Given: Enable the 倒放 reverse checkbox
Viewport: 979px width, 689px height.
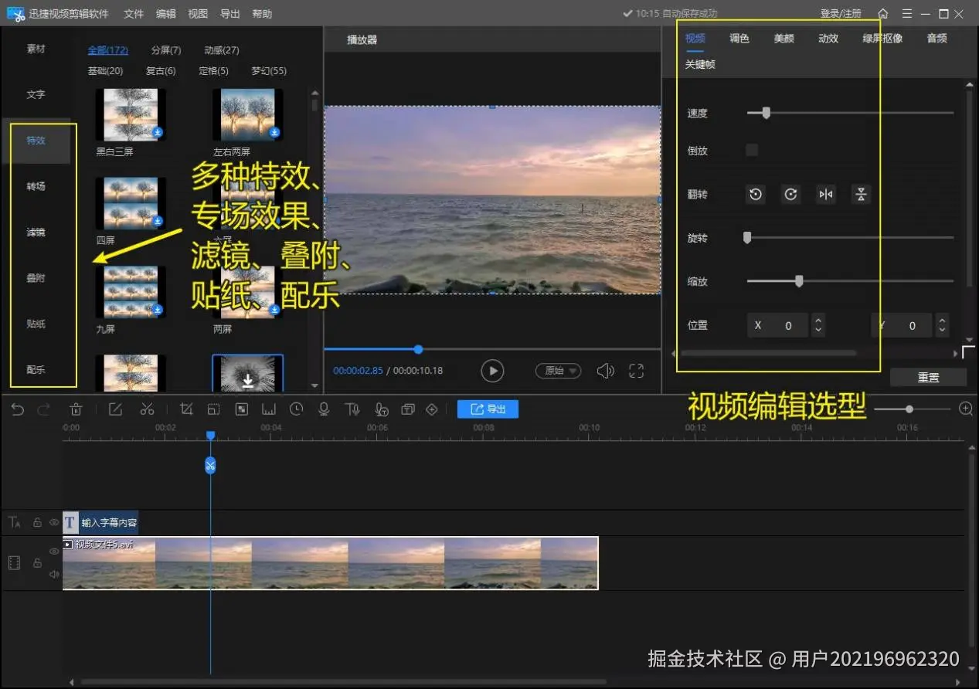Looking at the screenshot, I should click(x=752, y=151).
